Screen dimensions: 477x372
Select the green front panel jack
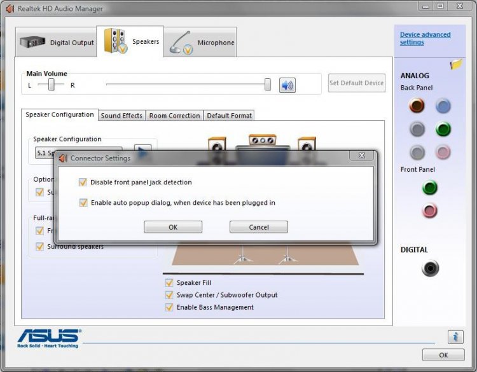430,188
